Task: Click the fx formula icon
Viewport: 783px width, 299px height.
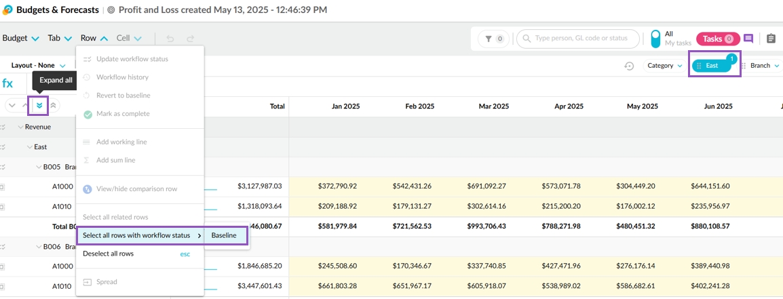Action: pyautogui.click(x=7, y=83)
